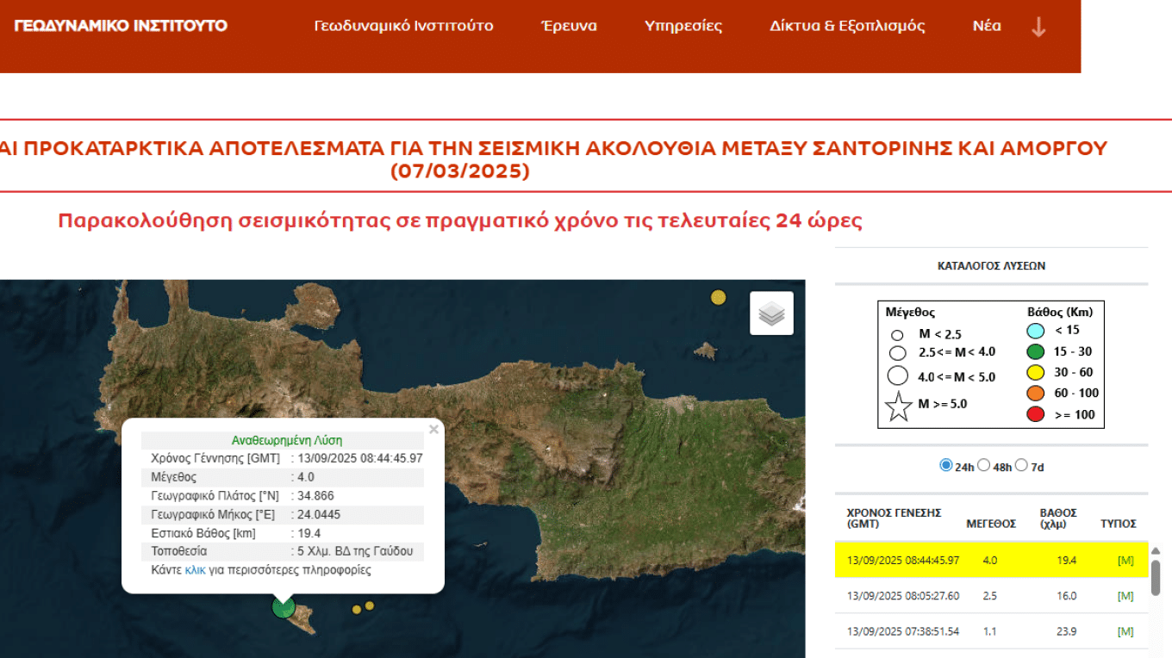Screen dimensions: 1172x658
Task: Open [M] type for the 07:38:51.54 event
Action: [x=1125, y=631]
